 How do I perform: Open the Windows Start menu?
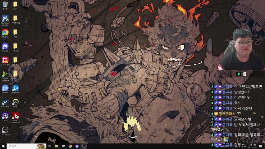(3, 146)
